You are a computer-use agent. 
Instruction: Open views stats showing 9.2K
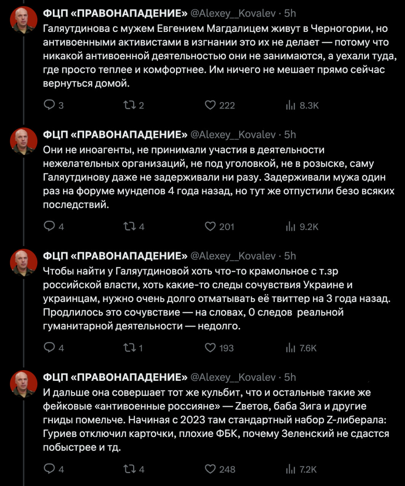[291, 227]
